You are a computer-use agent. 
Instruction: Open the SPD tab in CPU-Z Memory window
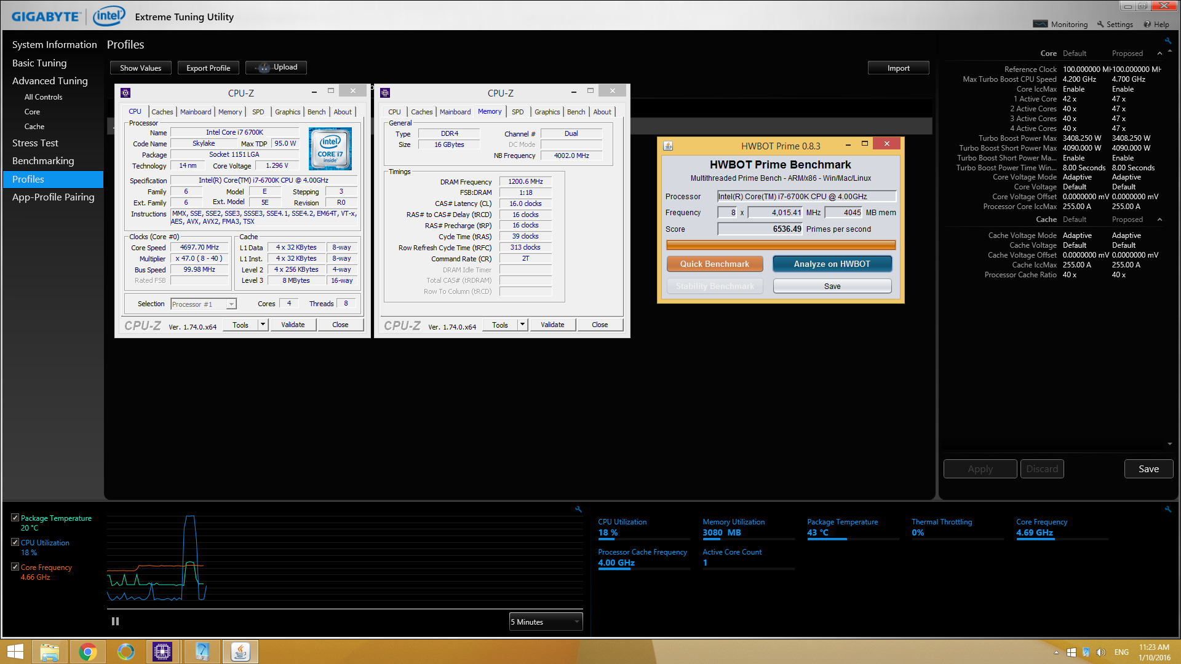click(x=518, y=111)
